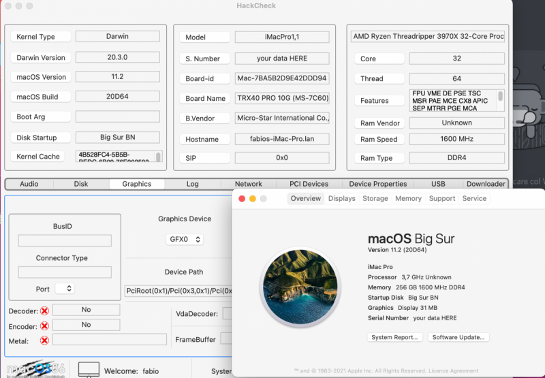
Task: Click the FrameBuffer value field
Action: (x=226, y=338)
